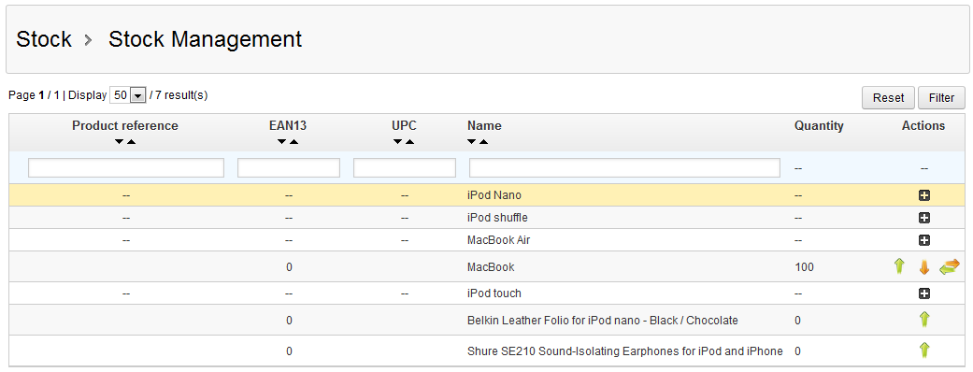Viewport: 973px width, 372px height.
Task: Sort UPC column descending
Action: (x=398, y=142)
